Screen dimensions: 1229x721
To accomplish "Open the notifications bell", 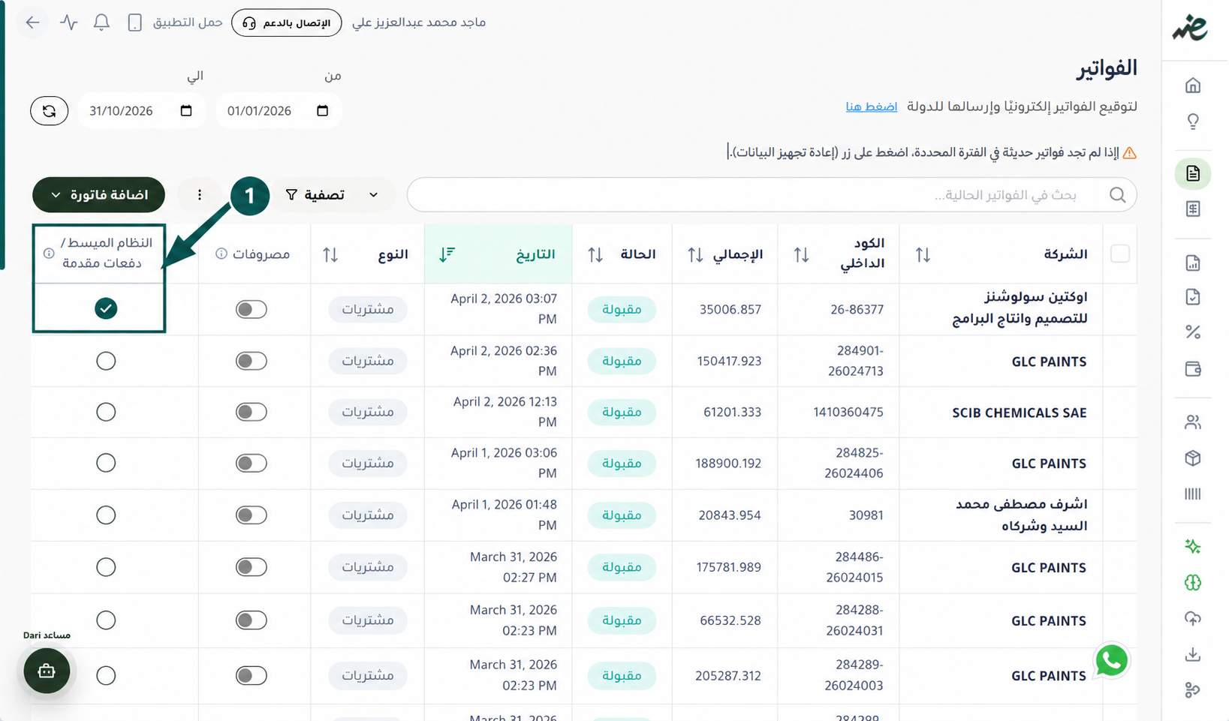I will coord(101,23).
